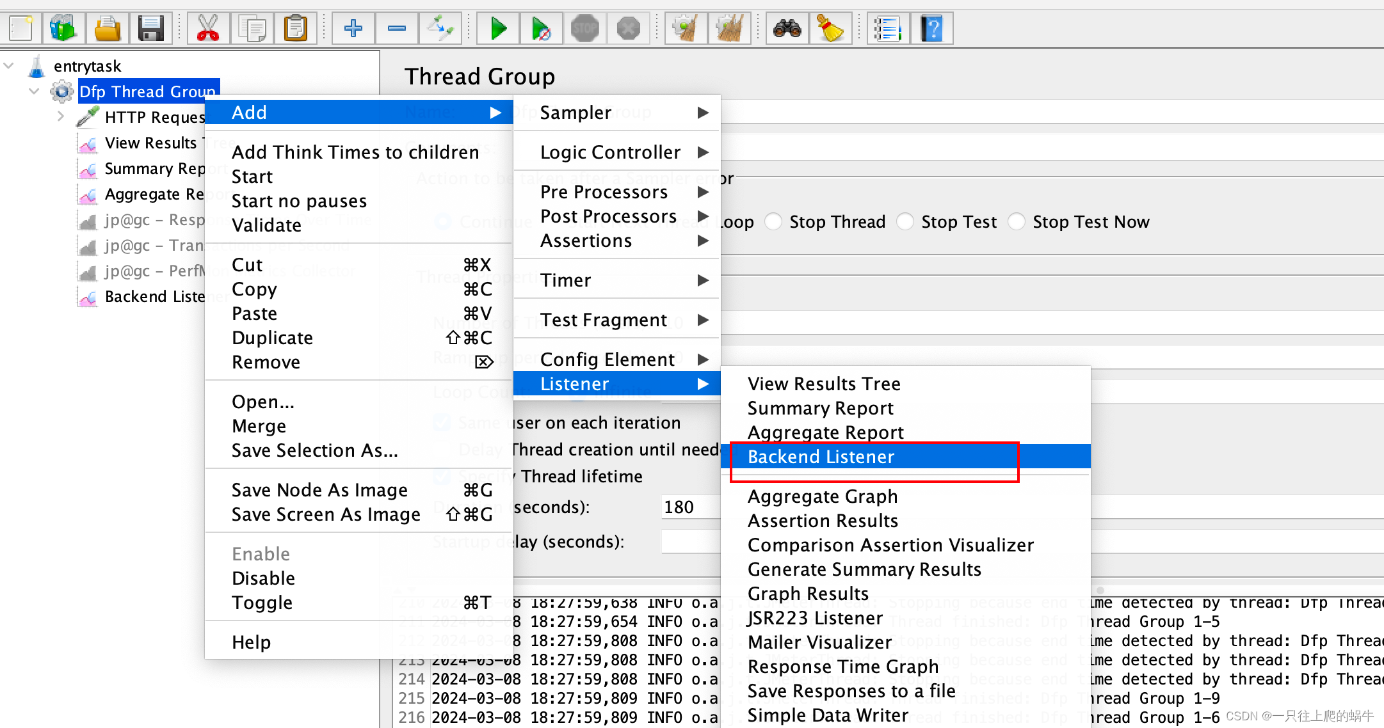The image size is (1384, 728).
Task: Select the Stop Test radio button
Action: (905, 222)
